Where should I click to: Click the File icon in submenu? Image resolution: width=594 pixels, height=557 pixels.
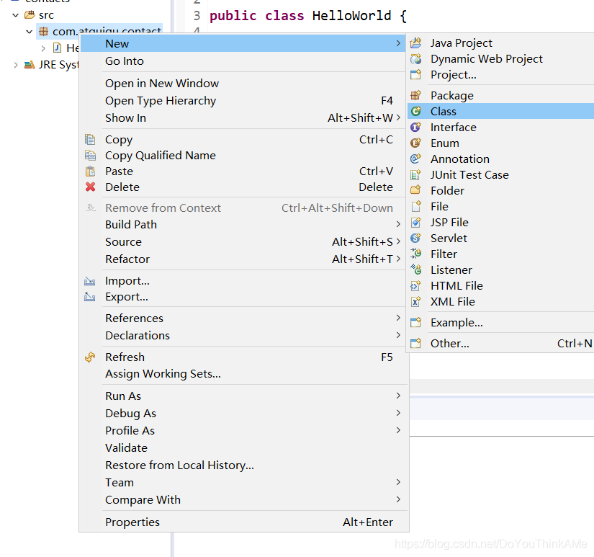click(x=416, y=206)
